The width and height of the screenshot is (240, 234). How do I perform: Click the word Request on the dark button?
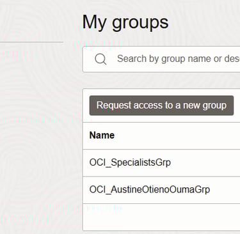pos(114,105)
